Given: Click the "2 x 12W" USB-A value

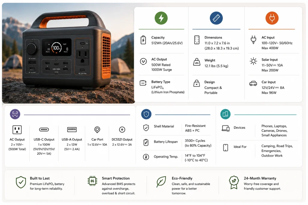Looking at the screenshot, I should click(72, 145).
